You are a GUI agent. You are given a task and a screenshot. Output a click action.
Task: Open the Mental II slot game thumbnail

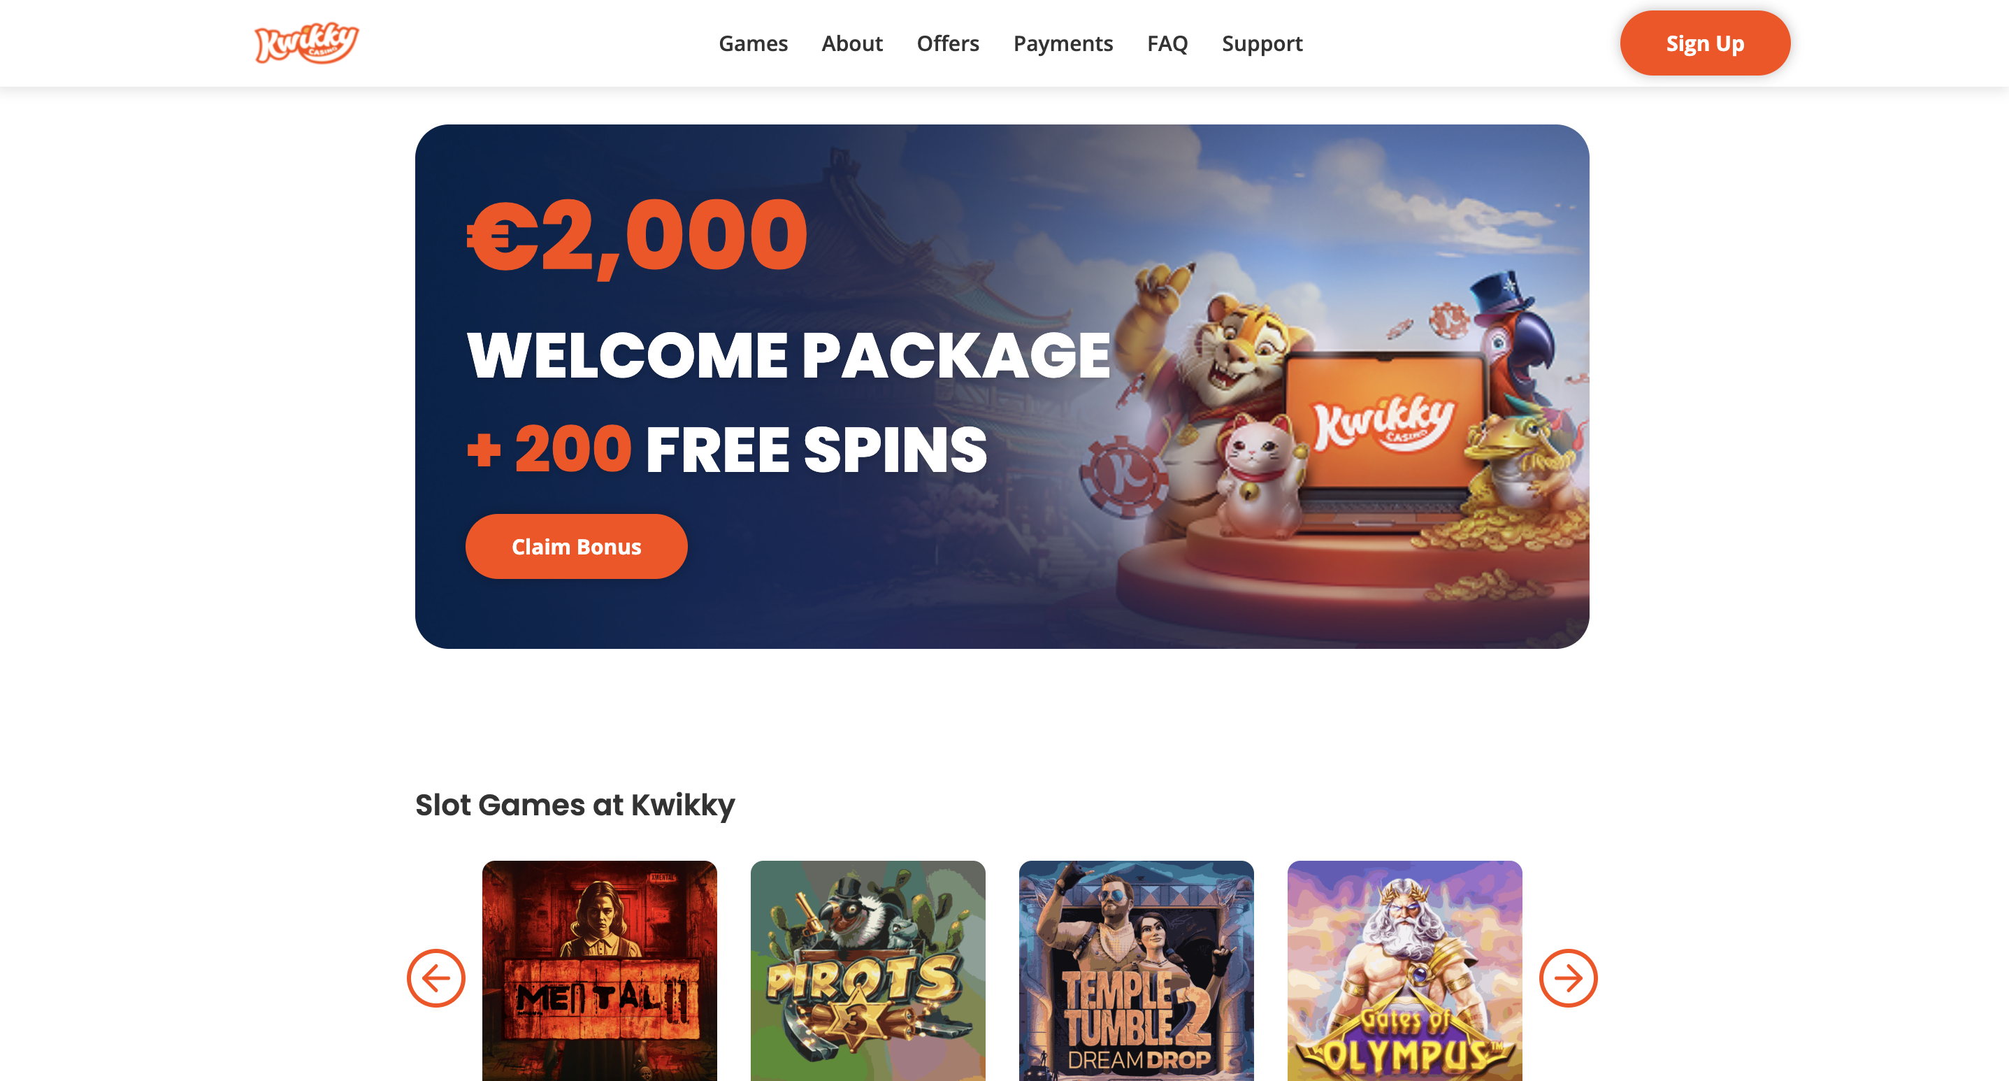coord(599,971)
